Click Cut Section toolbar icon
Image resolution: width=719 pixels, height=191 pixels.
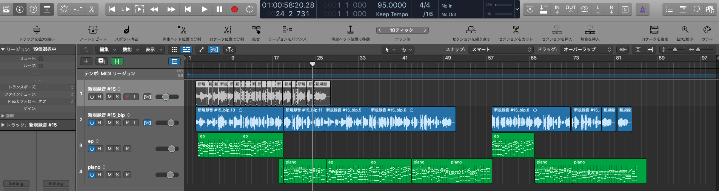[x=516, y=30]
